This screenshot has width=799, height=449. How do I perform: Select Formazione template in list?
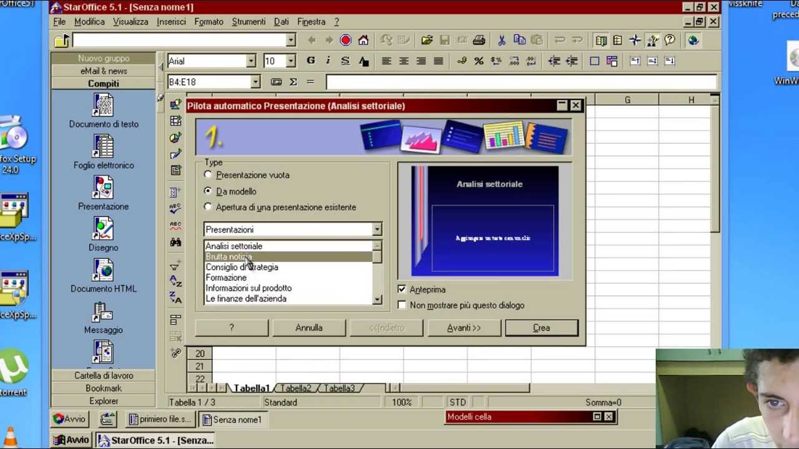288,278
